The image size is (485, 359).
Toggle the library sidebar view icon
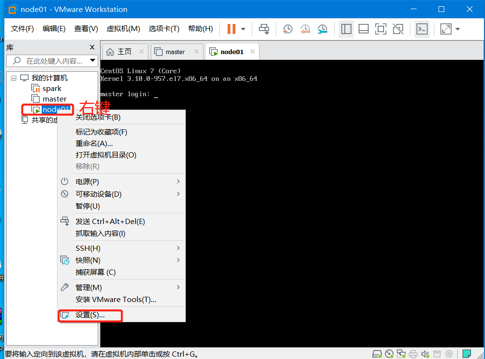pyautogui.click(x=346, y=29)
